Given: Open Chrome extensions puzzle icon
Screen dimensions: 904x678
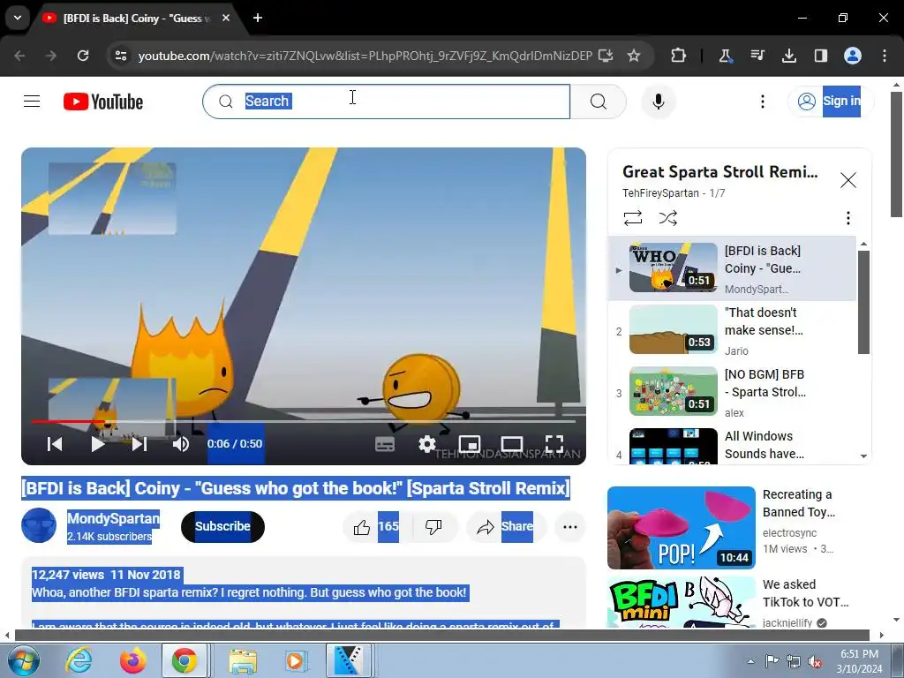Looking at the screenshot, I should pos(679,56).
